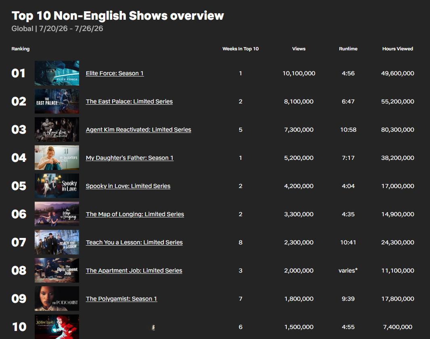Click runtime value 9:39
Image resolution: width=430 pixels, height=339 pixels.
point(348,299)
